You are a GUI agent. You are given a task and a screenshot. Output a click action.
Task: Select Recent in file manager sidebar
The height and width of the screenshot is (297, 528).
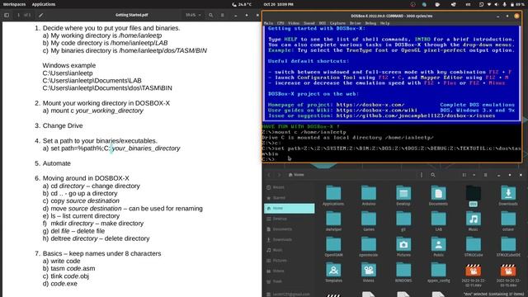click(x=289, y=187)
